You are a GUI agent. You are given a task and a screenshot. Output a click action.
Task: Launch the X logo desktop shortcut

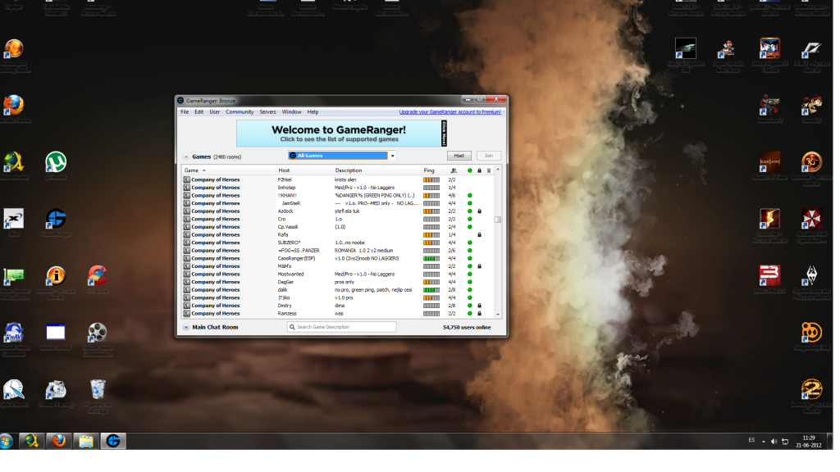(x=14, y=219)
